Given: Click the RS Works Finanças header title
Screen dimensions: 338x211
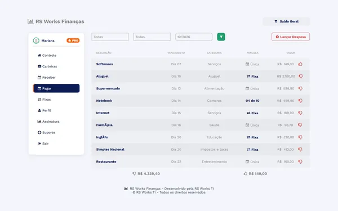Looking at the screenshot, I should tap(60, 21).
